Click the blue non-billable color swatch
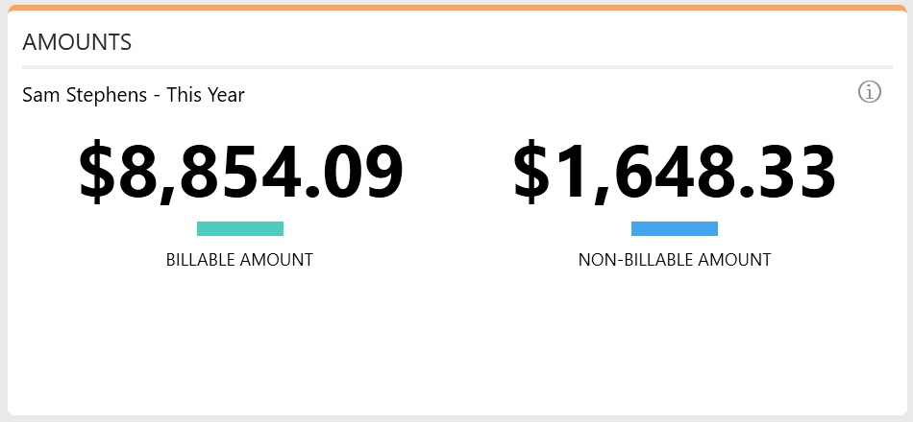Screen dimensions: 913x422 coord(674,228)
